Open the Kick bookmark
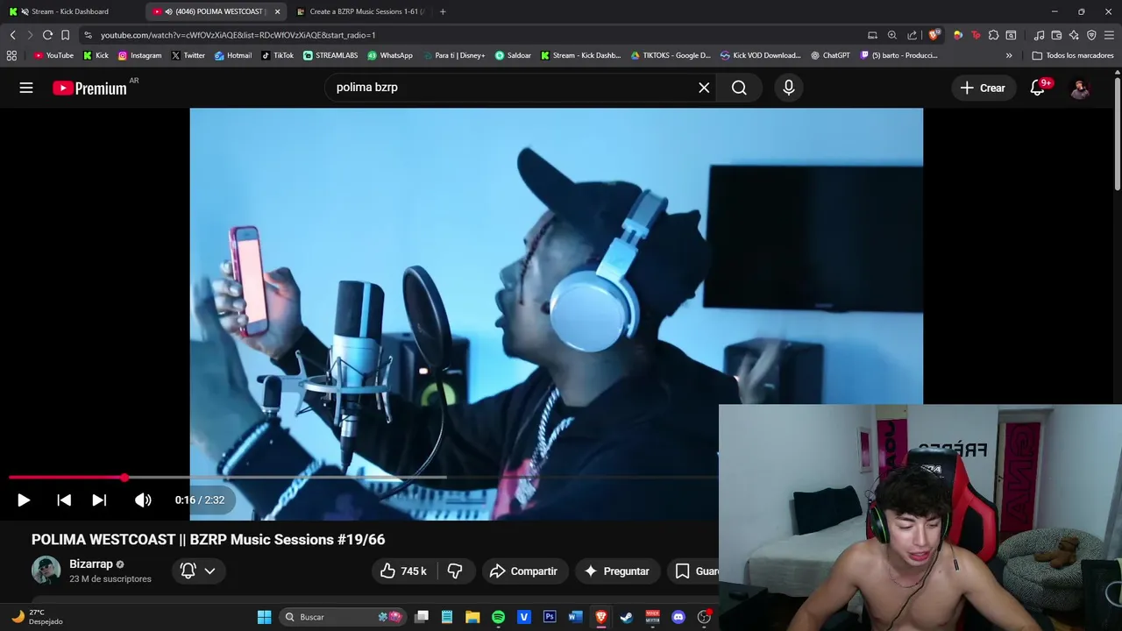This screenshot has height=631, width=1122. (x=96, y=55)
